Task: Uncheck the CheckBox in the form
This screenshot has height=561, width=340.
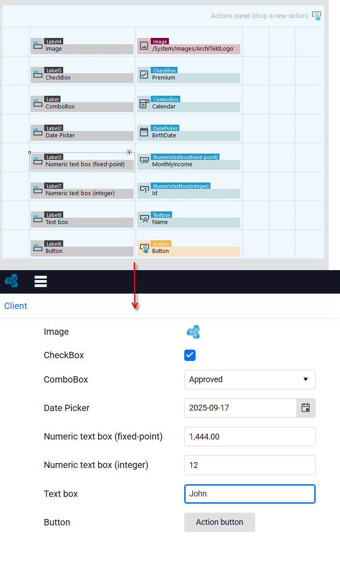Action: pos(190,355)
